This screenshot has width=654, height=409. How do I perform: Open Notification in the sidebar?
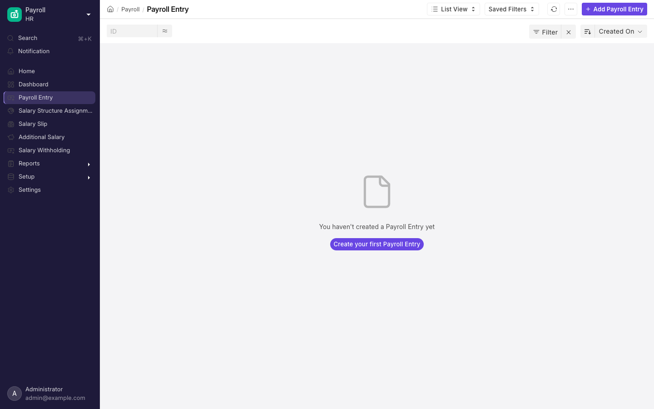click(50, 51)
